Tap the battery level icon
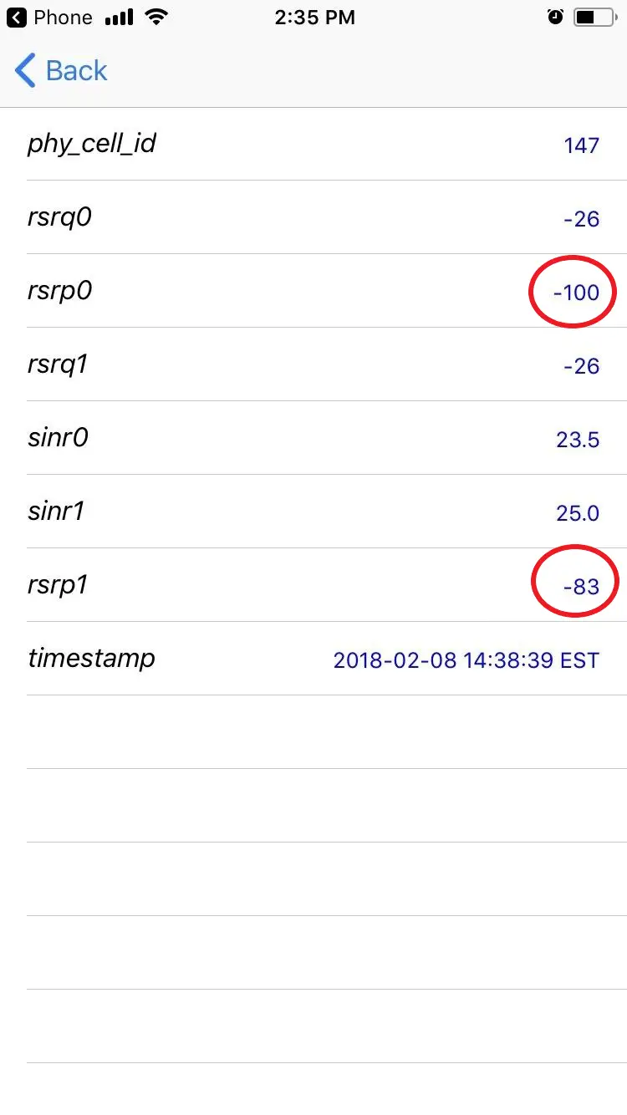The height and width of the screenshot is (1115, 627). (x=597, y=17)
